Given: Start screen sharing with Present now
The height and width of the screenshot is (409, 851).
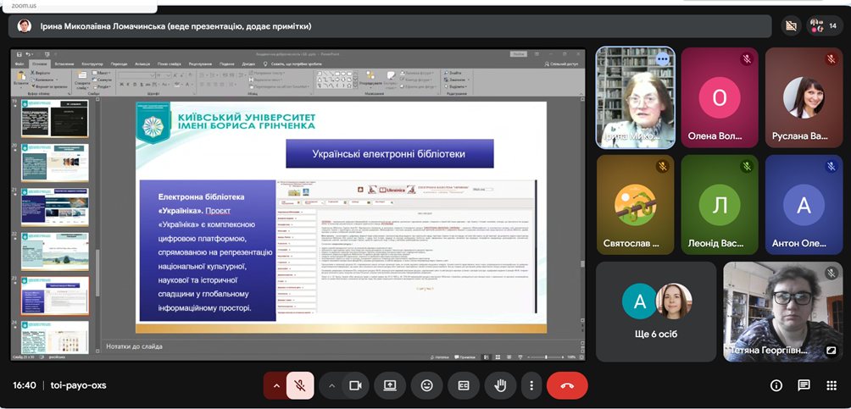Looking at the screenshot, I should pyautogui.click(x=390, y=385).
